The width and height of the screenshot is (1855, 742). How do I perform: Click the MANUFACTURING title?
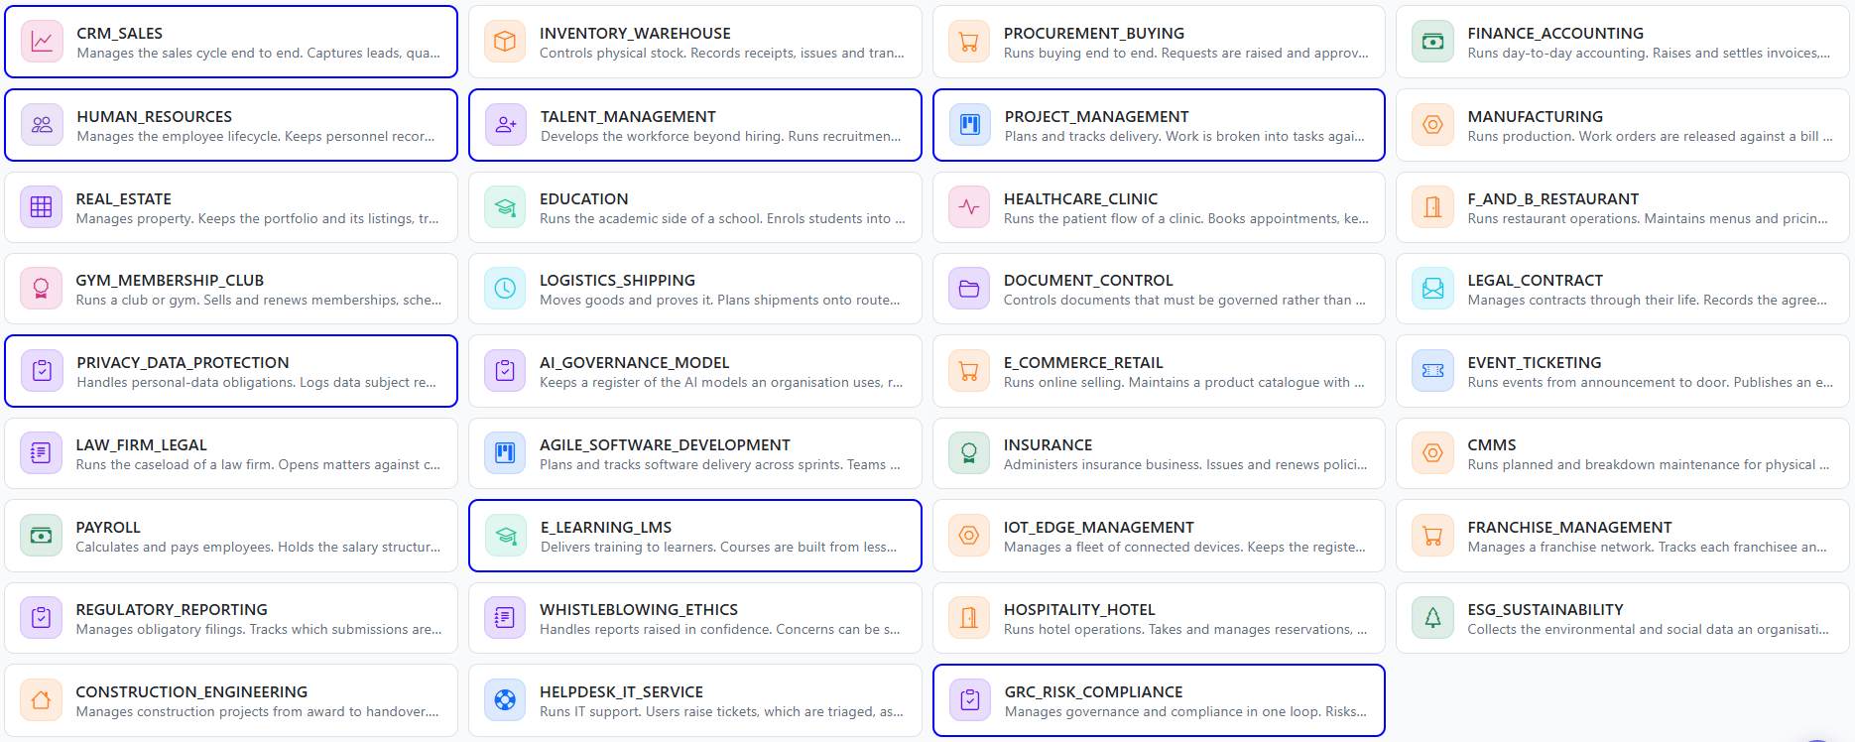click(x=1536, y=116)
